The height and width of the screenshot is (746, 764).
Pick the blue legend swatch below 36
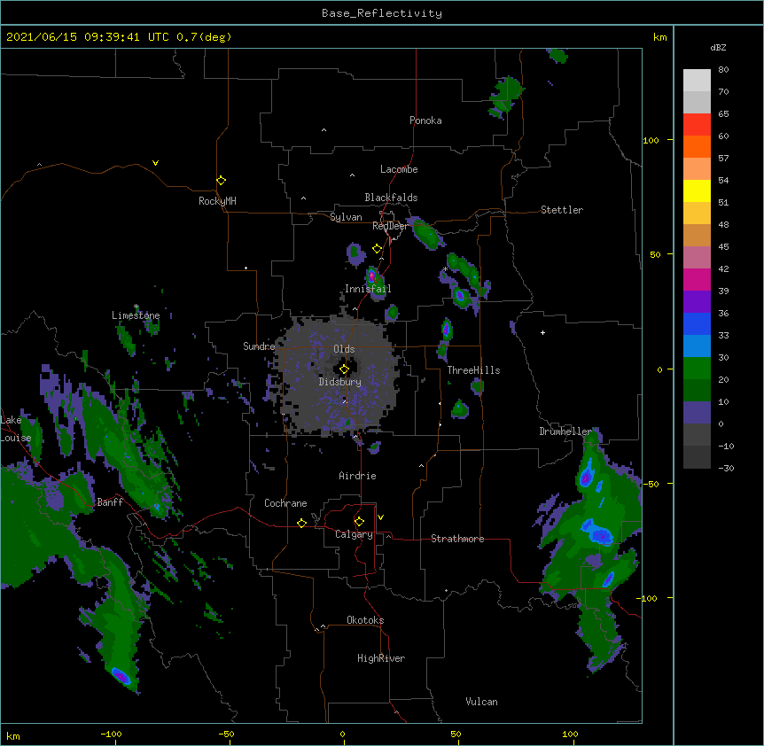click(697, 323)
